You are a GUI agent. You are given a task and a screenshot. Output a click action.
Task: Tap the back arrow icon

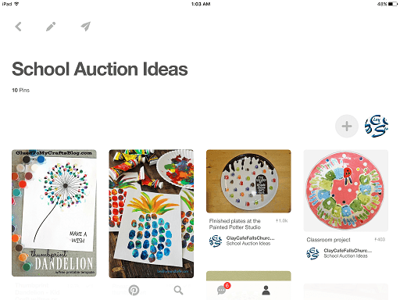pyautogui.click(x=18, y=27)
